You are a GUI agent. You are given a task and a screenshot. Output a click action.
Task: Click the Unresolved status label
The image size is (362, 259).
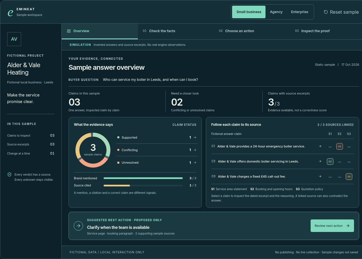(x=130, y=163)
